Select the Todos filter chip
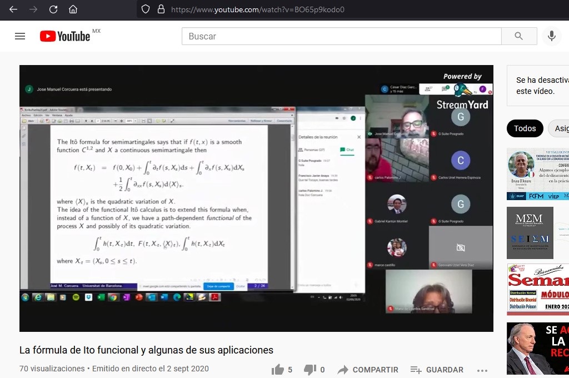The image size is (569, 378). pos(525,128)
